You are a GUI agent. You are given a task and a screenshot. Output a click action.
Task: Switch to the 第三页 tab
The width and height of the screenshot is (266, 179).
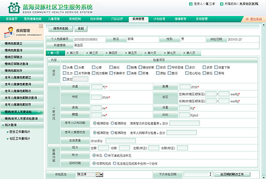tap(94, 53)
